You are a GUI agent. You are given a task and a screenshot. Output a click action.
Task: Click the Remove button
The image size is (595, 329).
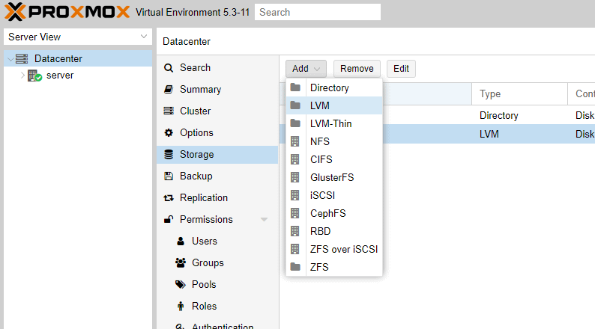(357, 69)
